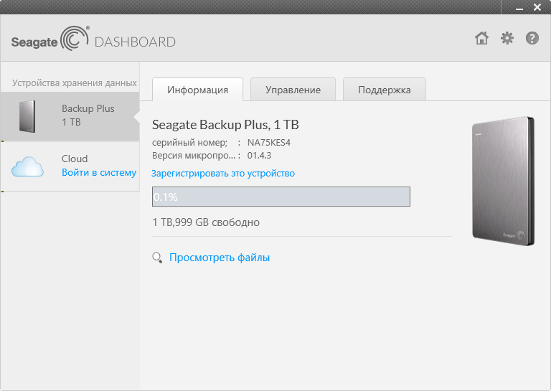Click the Cloud icon in sidebar
Image resolution: width=551 pixels, height=391 pixels.
[x=27, y=167]
